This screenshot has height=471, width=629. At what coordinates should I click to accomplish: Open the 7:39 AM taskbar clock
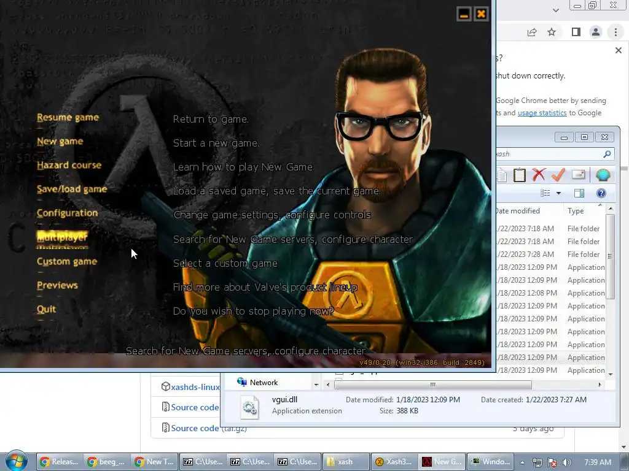pos(598,462)
